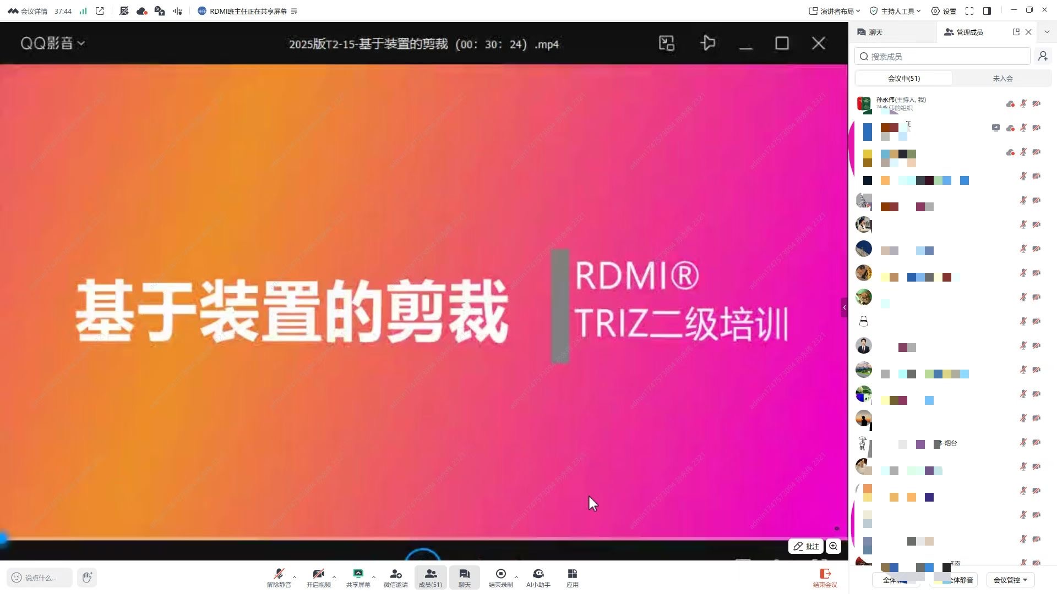The width and height of the screenshot is (1057, 594).
Task: Click 批注 annotate button on shared screen
Action: [806, 546]
